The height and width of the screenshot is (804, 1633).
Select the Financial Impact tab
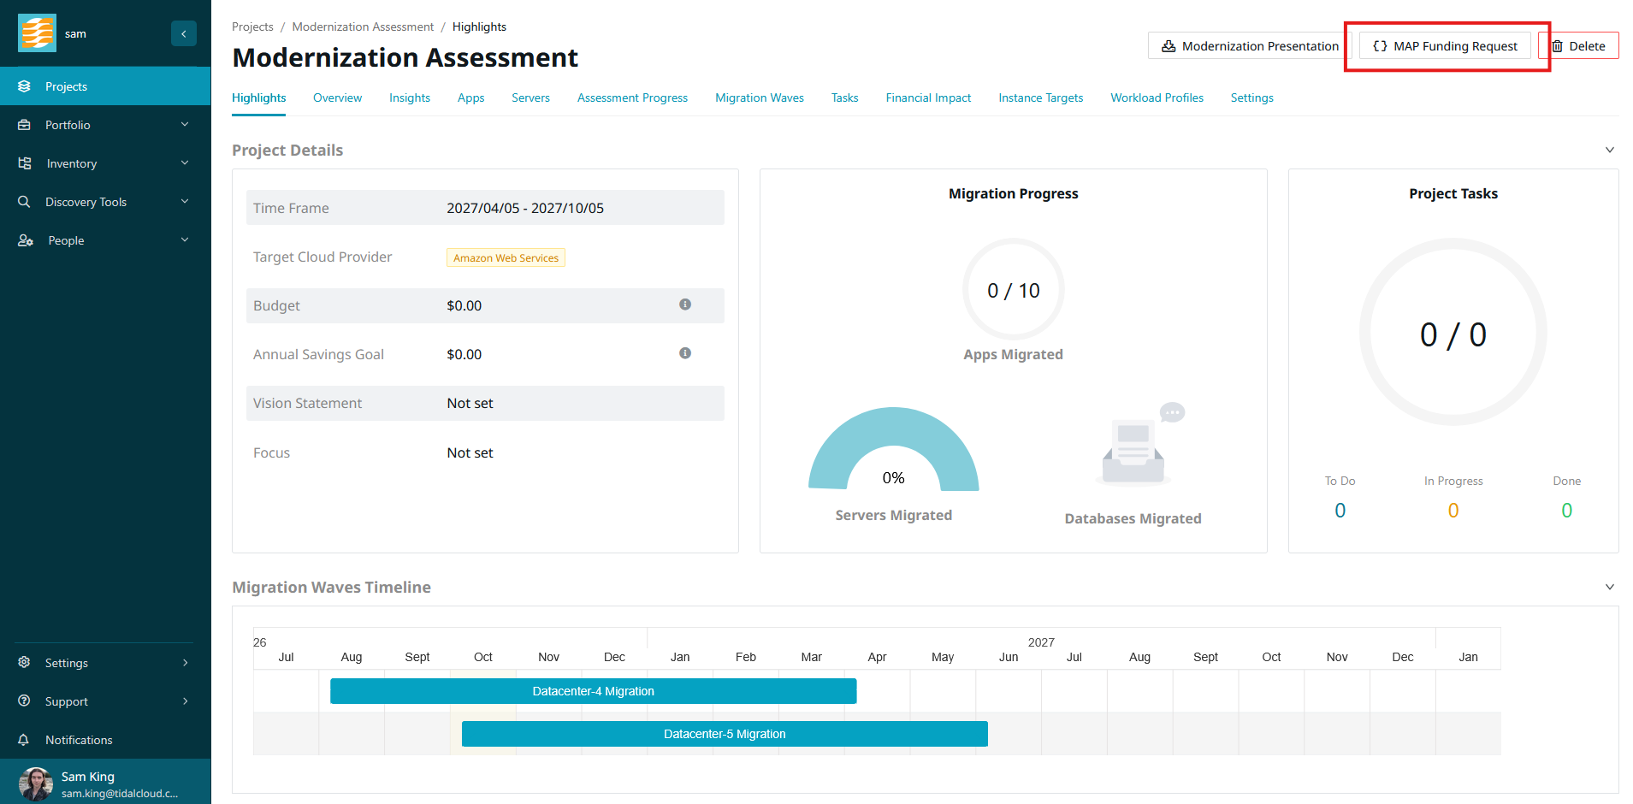point(928,98)
